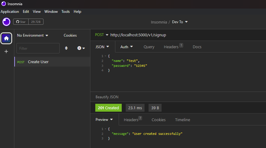The image size is (266, 148).
Task: Click the "password" key in request body
Action: tap(121, 66)
